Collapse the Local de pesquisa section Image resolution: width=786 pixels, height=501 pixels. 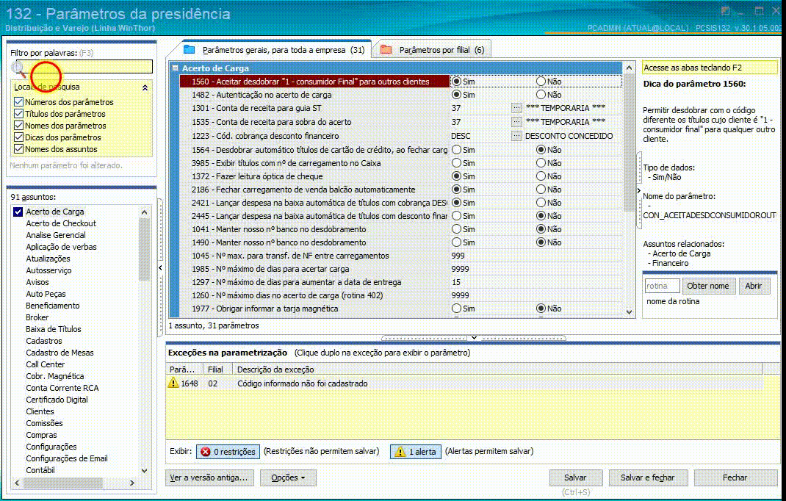(x=145, y=87)
